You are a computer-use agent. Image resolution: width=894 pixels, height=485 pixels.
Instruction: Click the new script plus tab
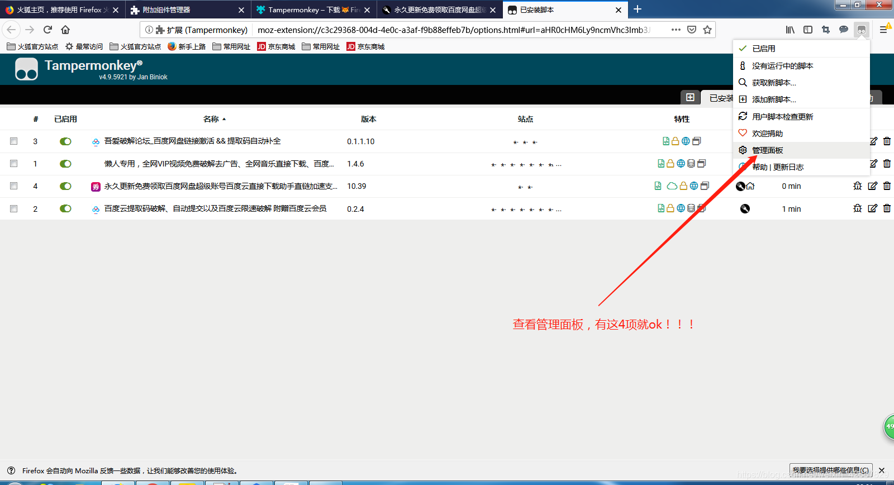coord(690,97)
